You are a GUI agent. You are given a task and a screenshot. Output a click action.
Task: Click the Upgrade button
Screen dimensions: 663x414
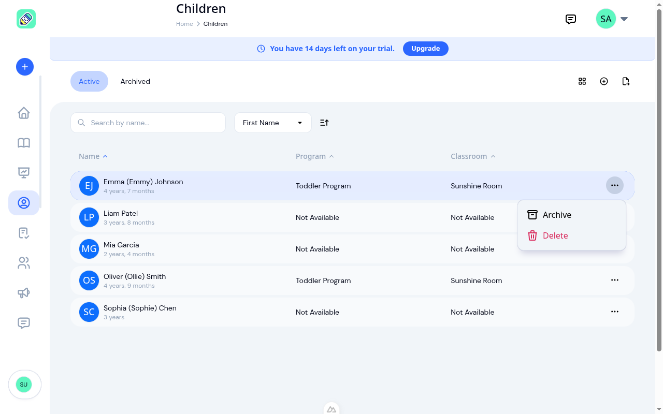point(426,49)
